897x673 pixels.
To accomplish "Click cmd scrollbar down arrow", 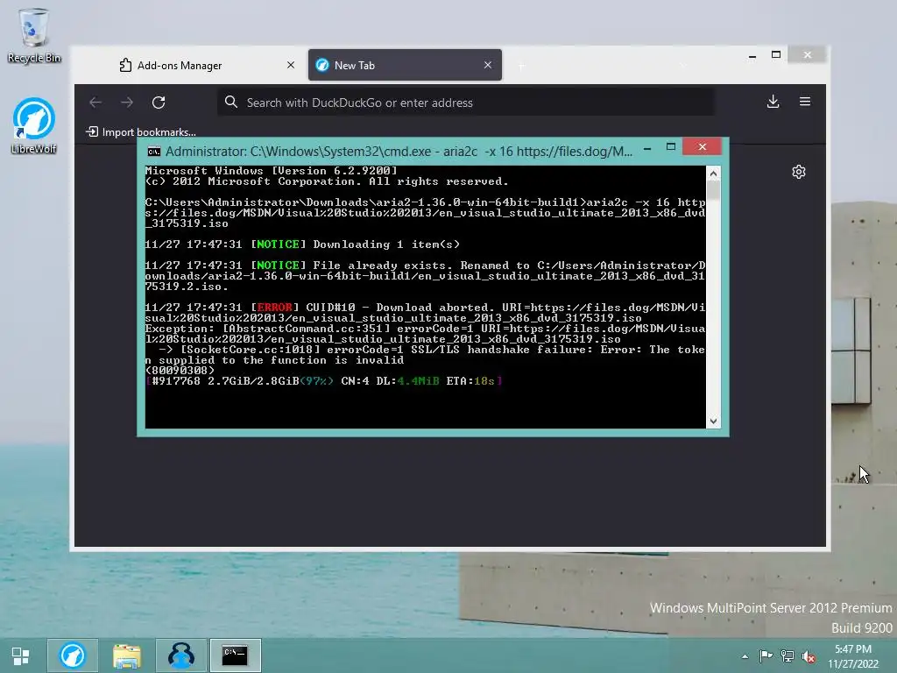I will [x=713, y=422].
